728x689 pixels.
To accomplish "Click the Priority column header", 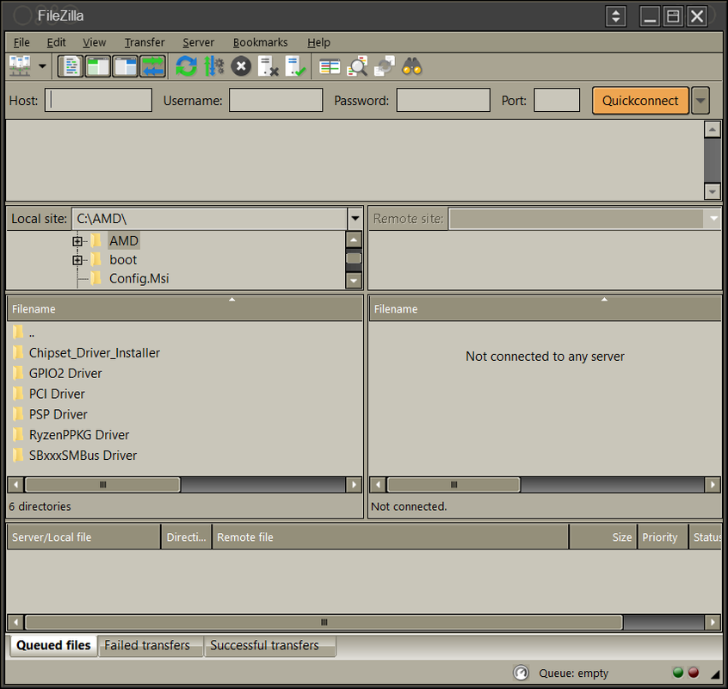I will (663, 537).
